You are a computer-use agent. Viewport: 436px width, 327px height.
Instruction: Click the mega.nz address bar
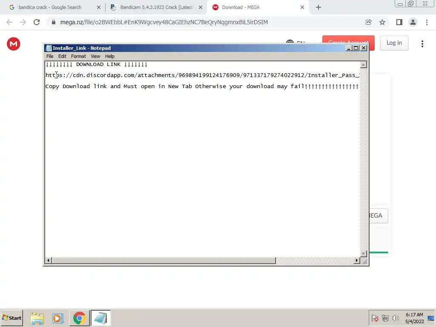[164, 22]
